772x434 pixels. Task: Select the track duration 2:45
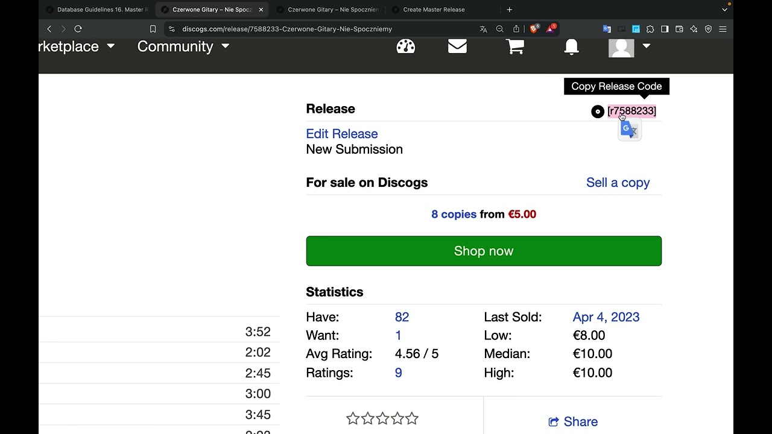click(258, 373)
